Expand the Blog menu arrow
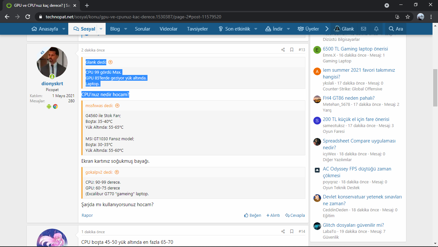Image resolution: width=438 pixels, height=247 pixels. [x=126, y=29]
